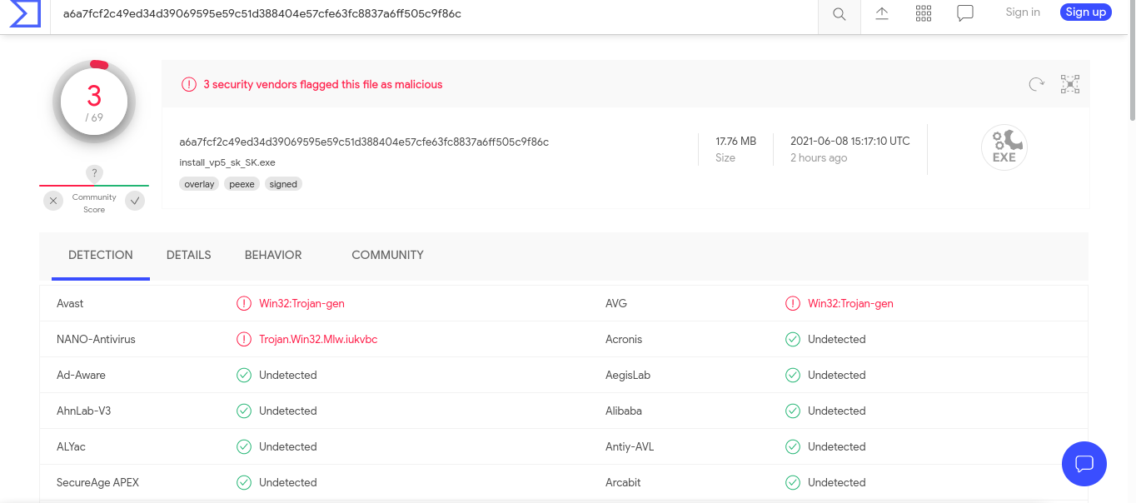Switch to the DETAILS tab
The height and width of the screenshot is (503, 1136).
tap(189, 255)
